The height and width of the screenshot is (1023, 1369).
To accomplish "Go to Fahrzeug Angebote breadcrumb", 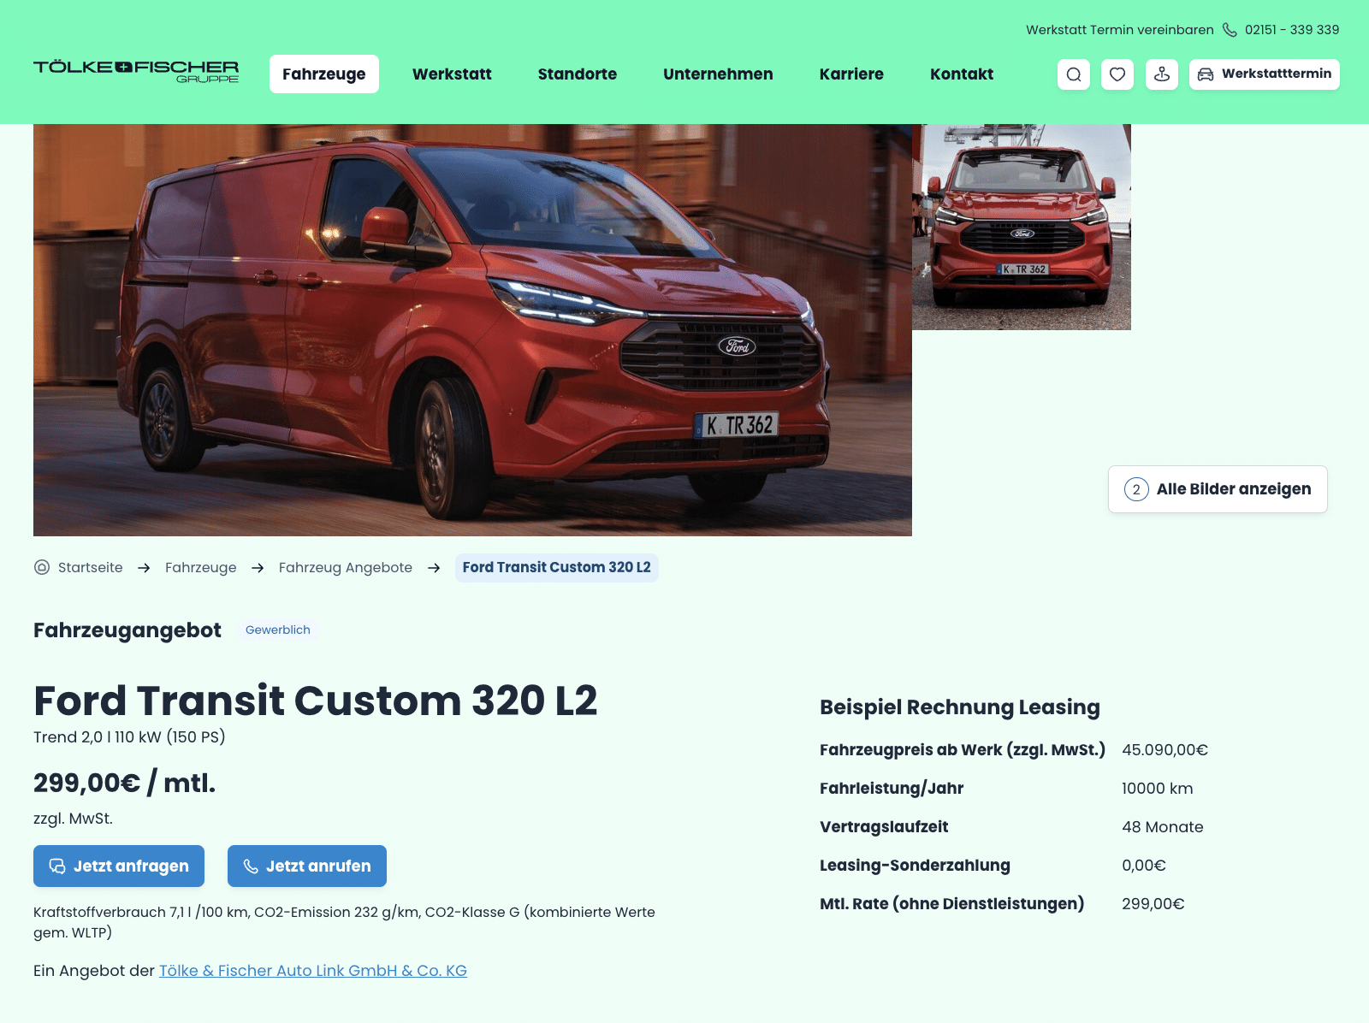I will click(346, 567).
